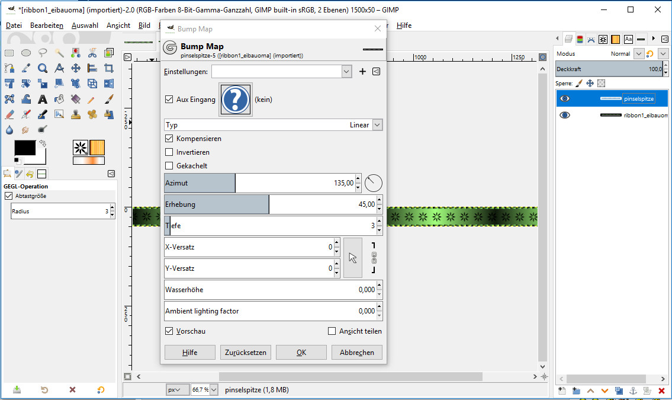The image size is (672, 400).
Task: Choose the Eraser tool
Action: tap(9, 114)
